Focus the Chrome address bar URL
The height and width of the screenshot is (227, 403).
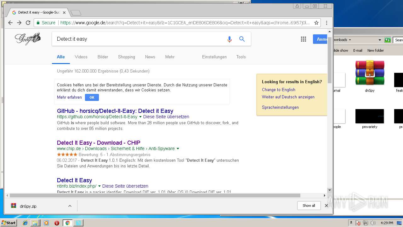tap(185, 23)
